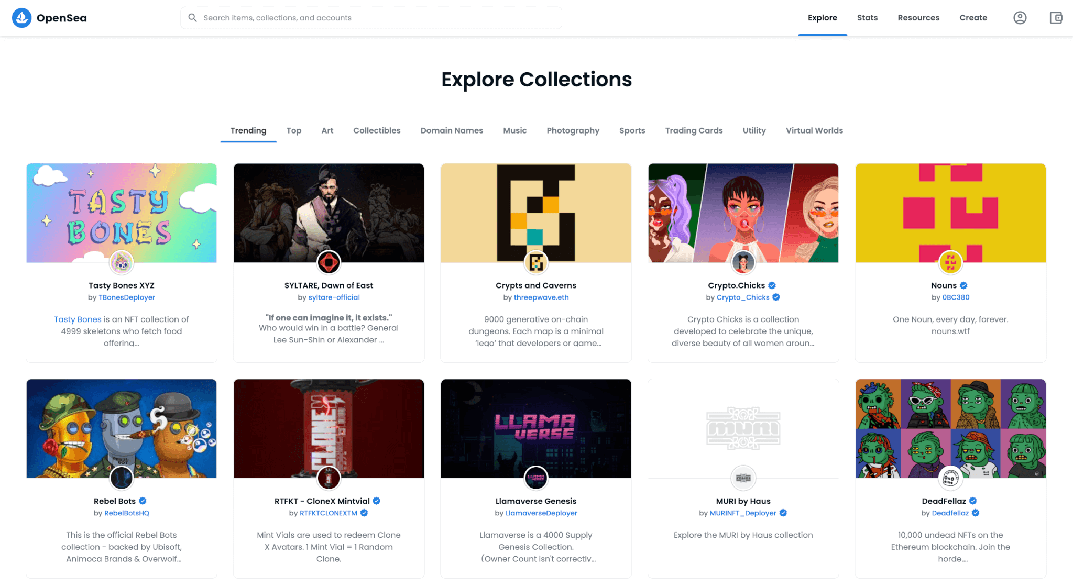Switch to the Sports tab
The height and width of the screenshot is (587, 1073).
tap(632, 130)
